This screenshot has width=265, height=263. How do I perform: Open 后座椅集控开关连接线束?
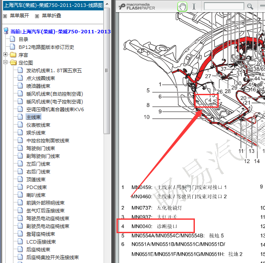point(52,257)
